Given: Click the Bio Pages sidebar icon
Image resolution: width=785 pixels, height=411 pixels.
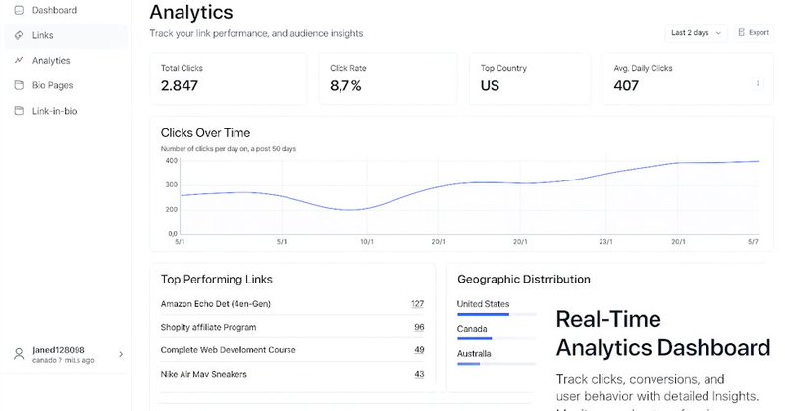Looking at the screenshot, I should pyautogui.click(x=19, y=85).
